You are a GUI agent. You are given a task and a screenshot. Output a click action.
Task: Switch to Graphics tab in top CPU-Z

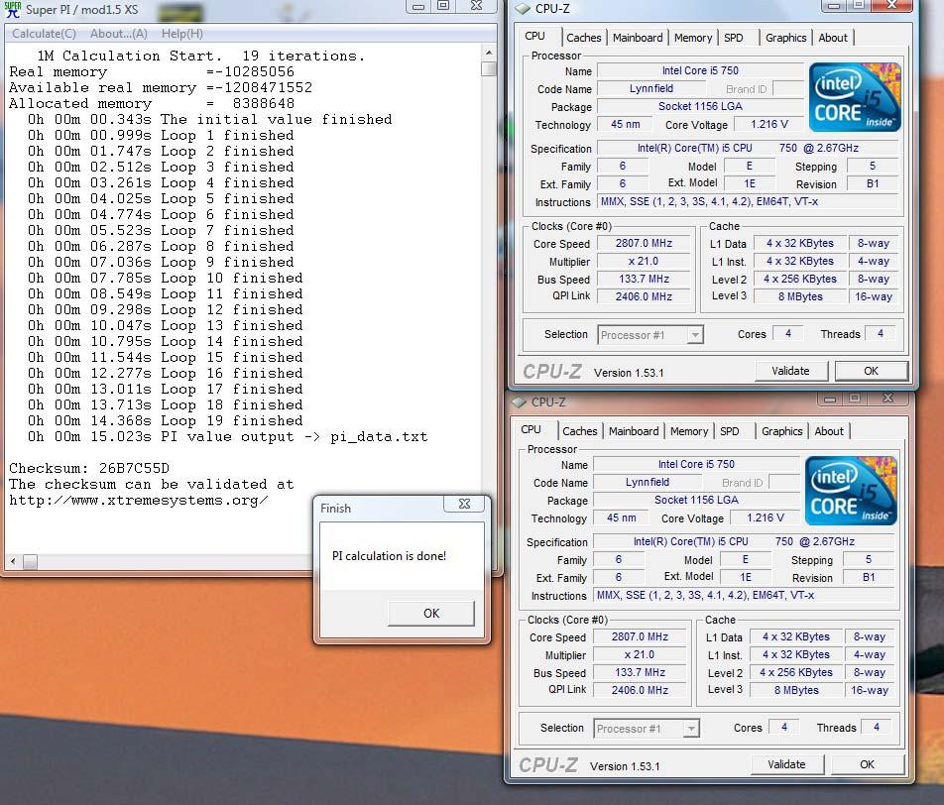(x=785, y=38)
